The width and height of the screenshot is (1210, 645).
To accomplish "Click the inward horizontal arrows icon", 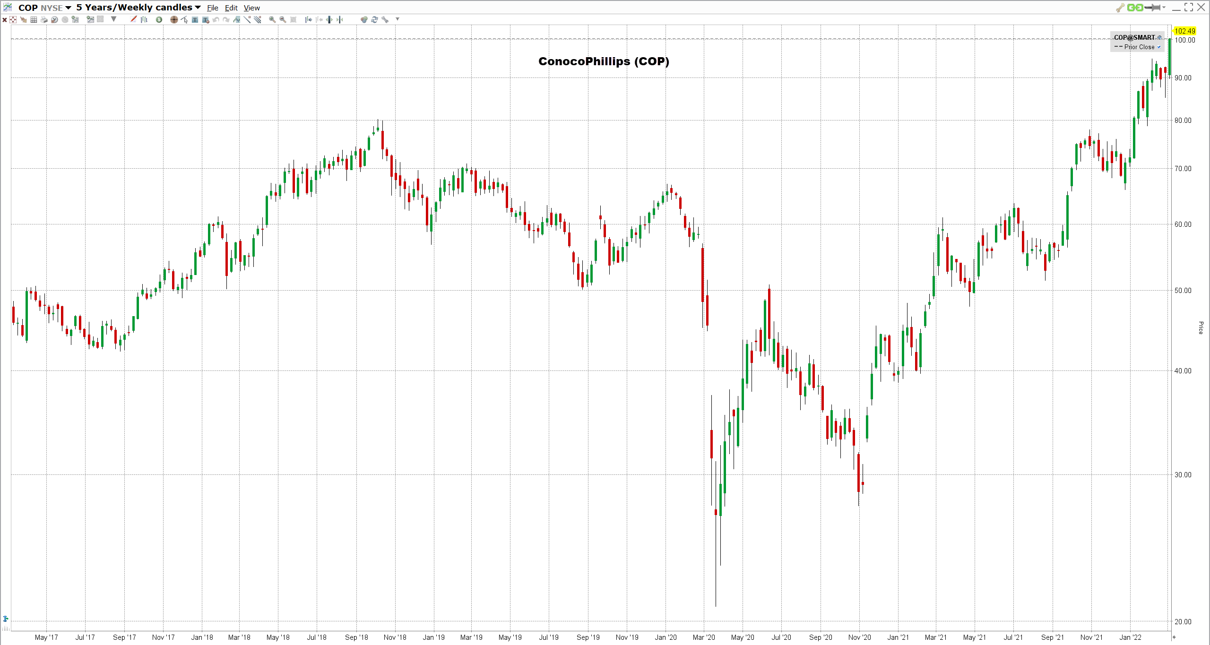I will pos(340,20).
